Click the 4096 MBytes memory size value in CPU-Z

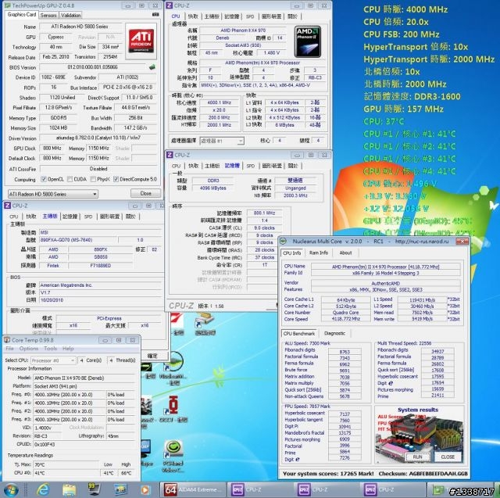[x=213, y=188]
